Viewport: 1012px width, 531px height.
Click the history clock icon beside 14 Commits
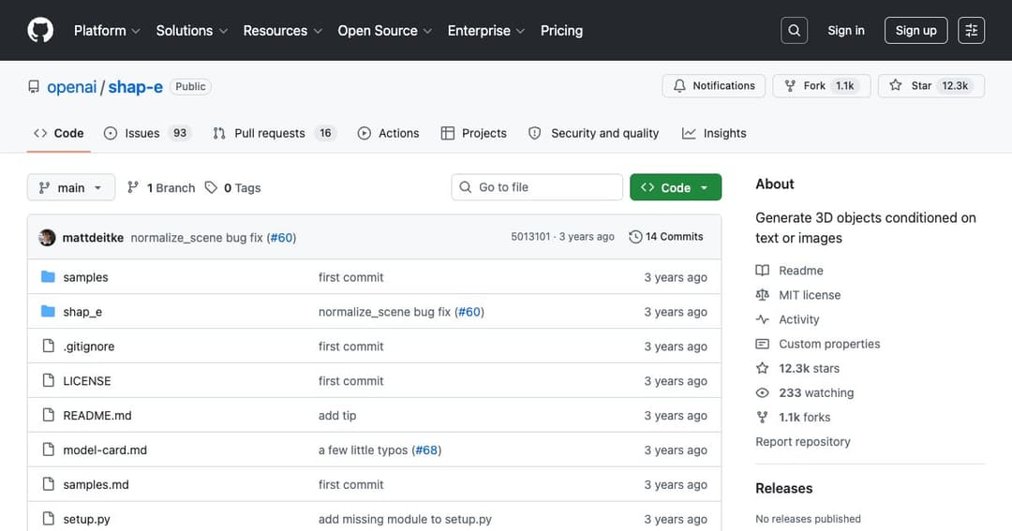tap(635, 237)
